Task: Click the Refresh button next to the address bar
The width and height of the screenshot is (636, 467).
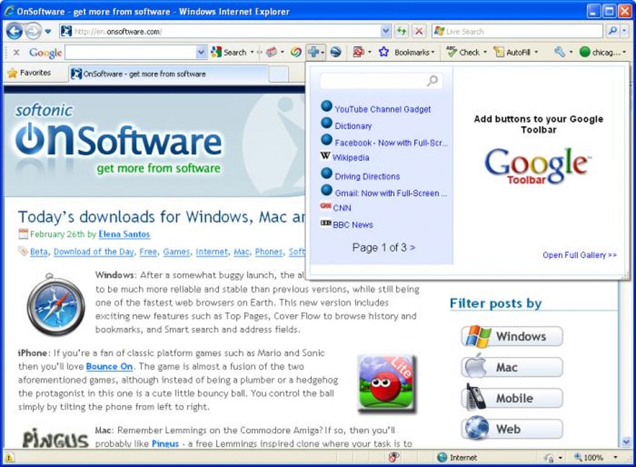Action: [401, 31]
